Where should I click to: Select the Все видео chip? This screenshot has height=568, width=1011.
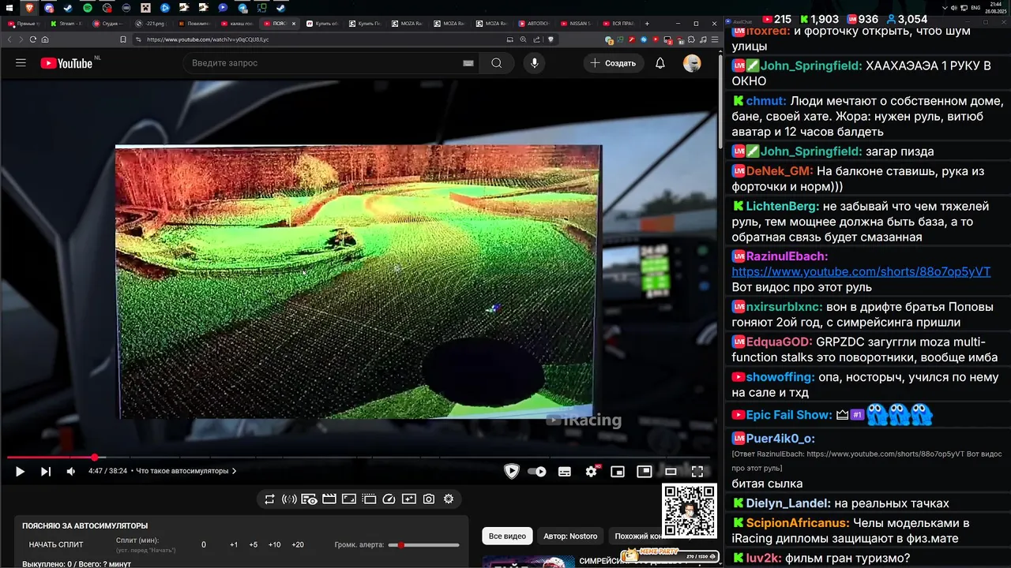point(507,536)
